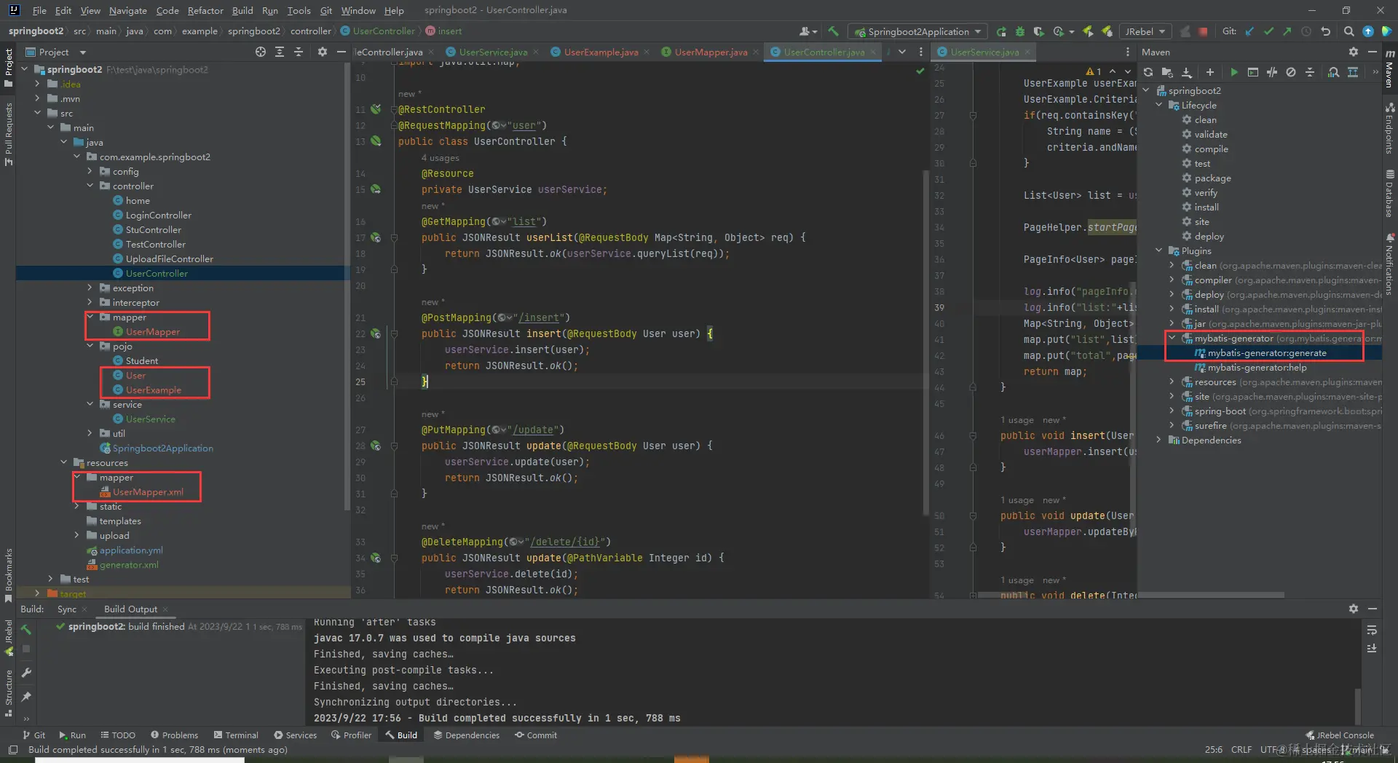Collapse mybatis-generator plugin node

click(x=1172, y=338)
